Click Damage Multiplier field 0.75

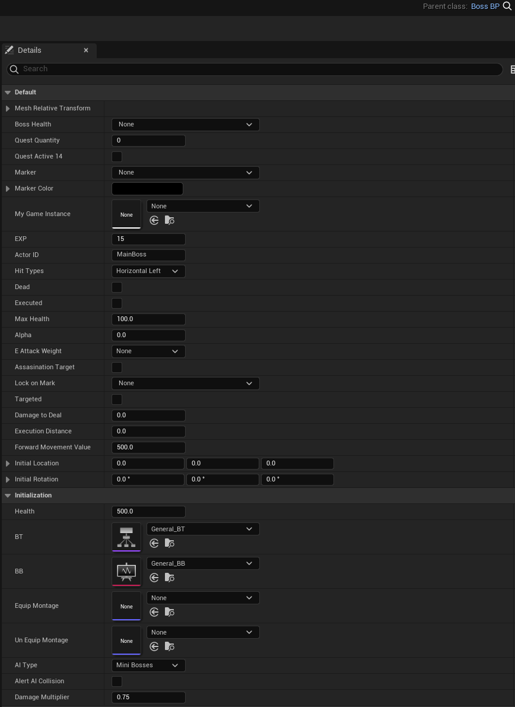(148, 697)
